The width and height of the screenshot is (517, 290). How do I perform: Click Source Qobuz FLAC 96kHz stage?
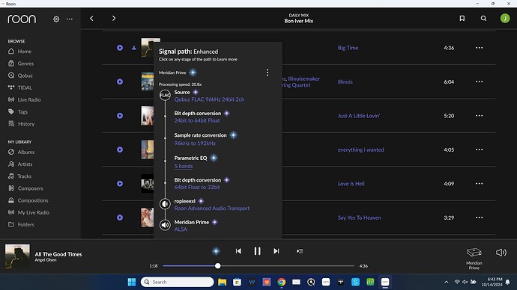209,99
